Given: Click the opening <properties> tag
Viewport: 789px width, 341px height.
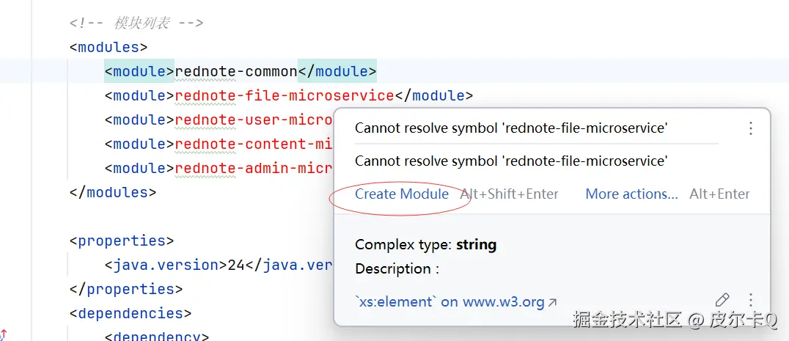Looking at the screenshot, I should [x=122, y=241].
